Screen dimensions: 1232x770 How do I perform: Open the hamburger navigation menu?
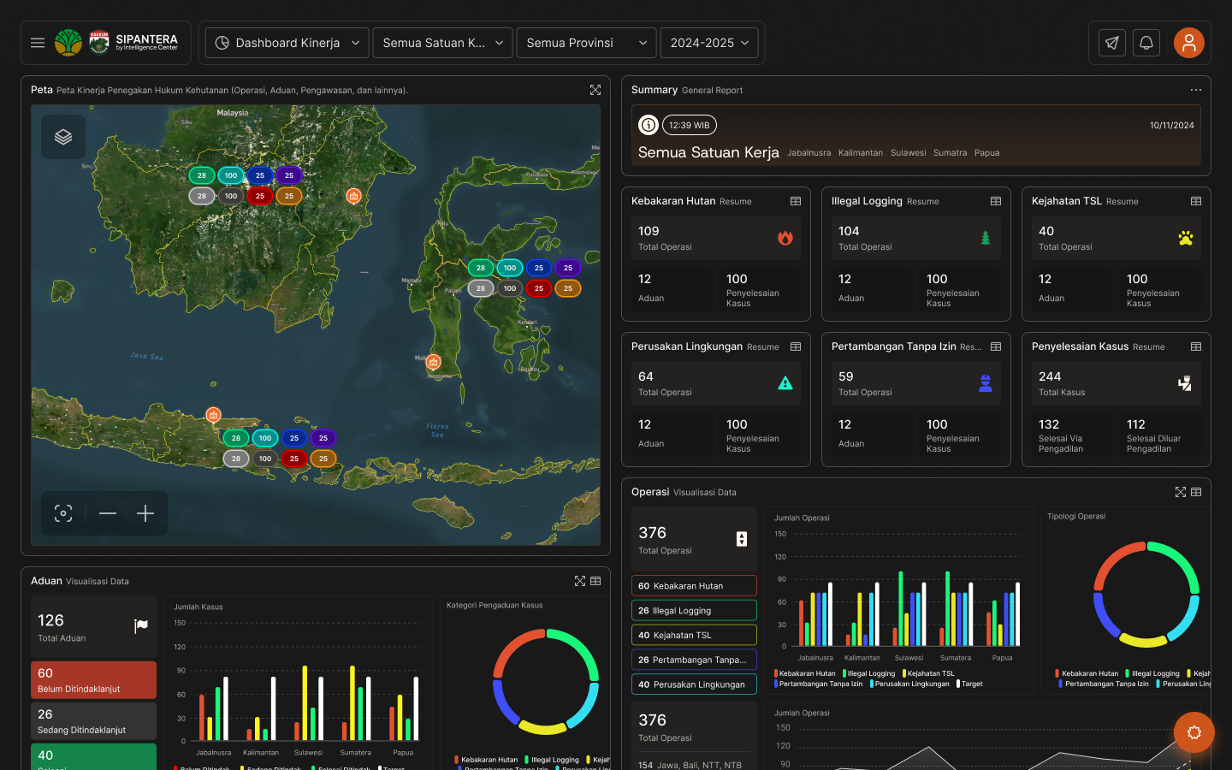(x=37, y=42)
